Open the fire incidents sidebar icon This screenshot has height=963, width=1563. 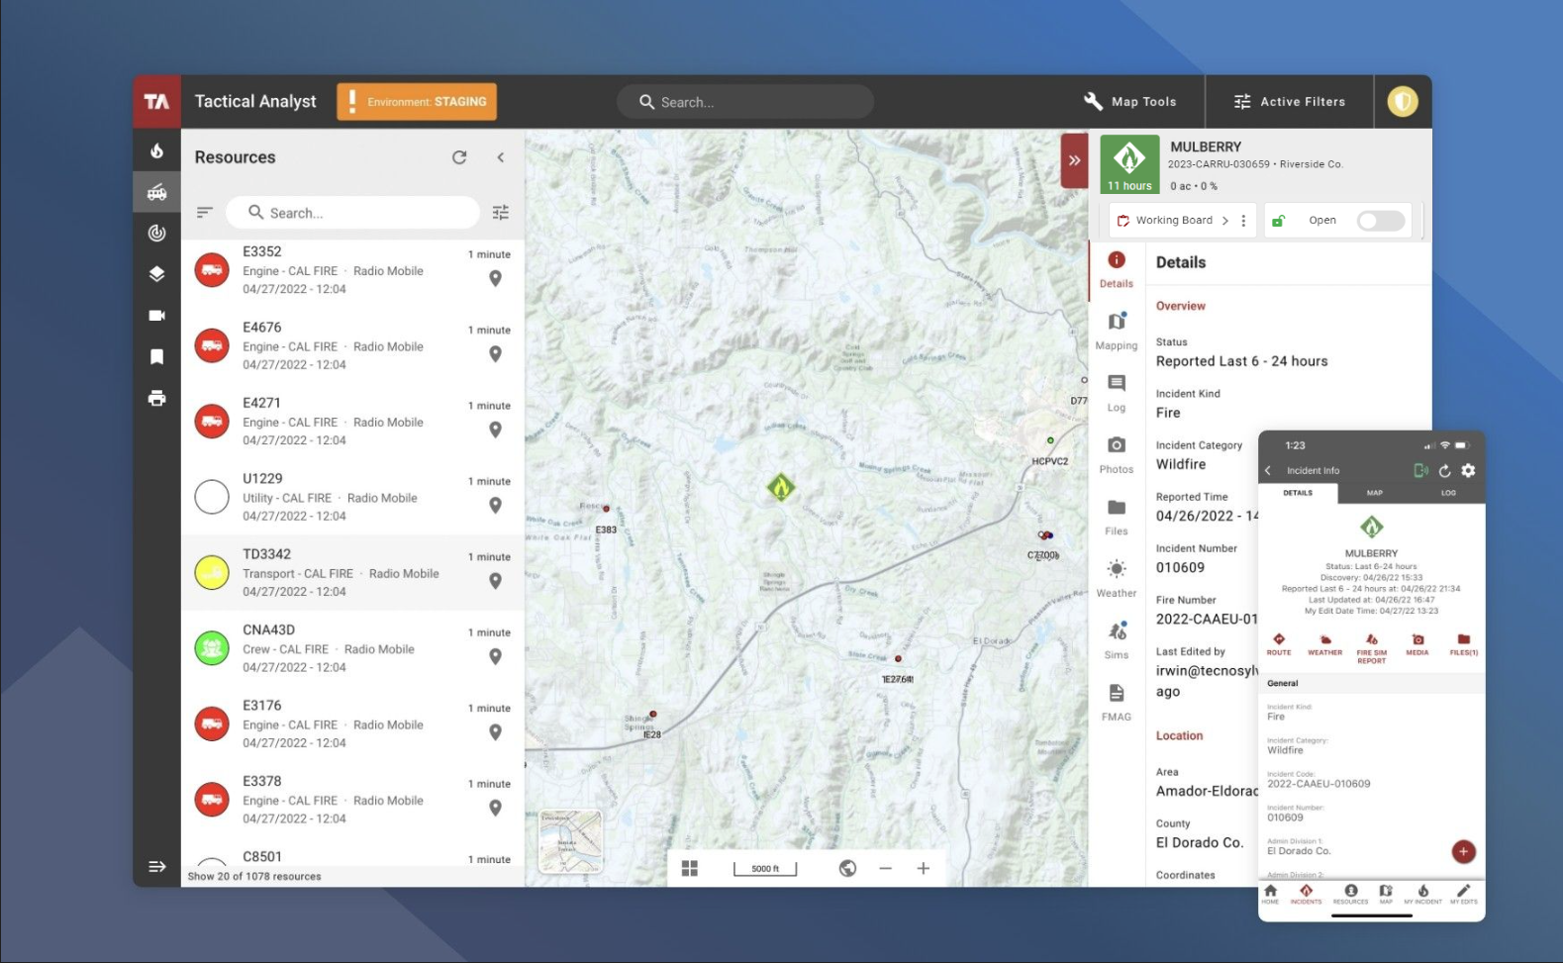click(x=156, y=151)
